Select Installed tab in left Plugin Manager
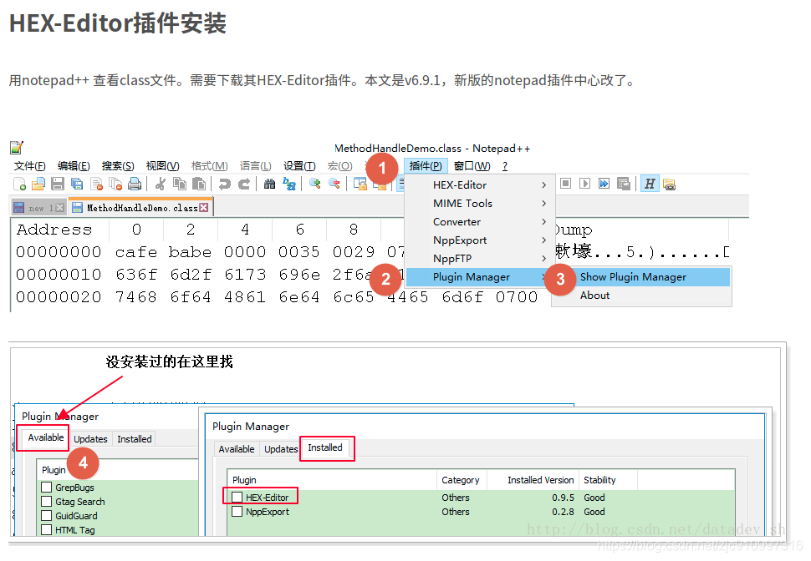The image size is (811, 561). point(135,439)
